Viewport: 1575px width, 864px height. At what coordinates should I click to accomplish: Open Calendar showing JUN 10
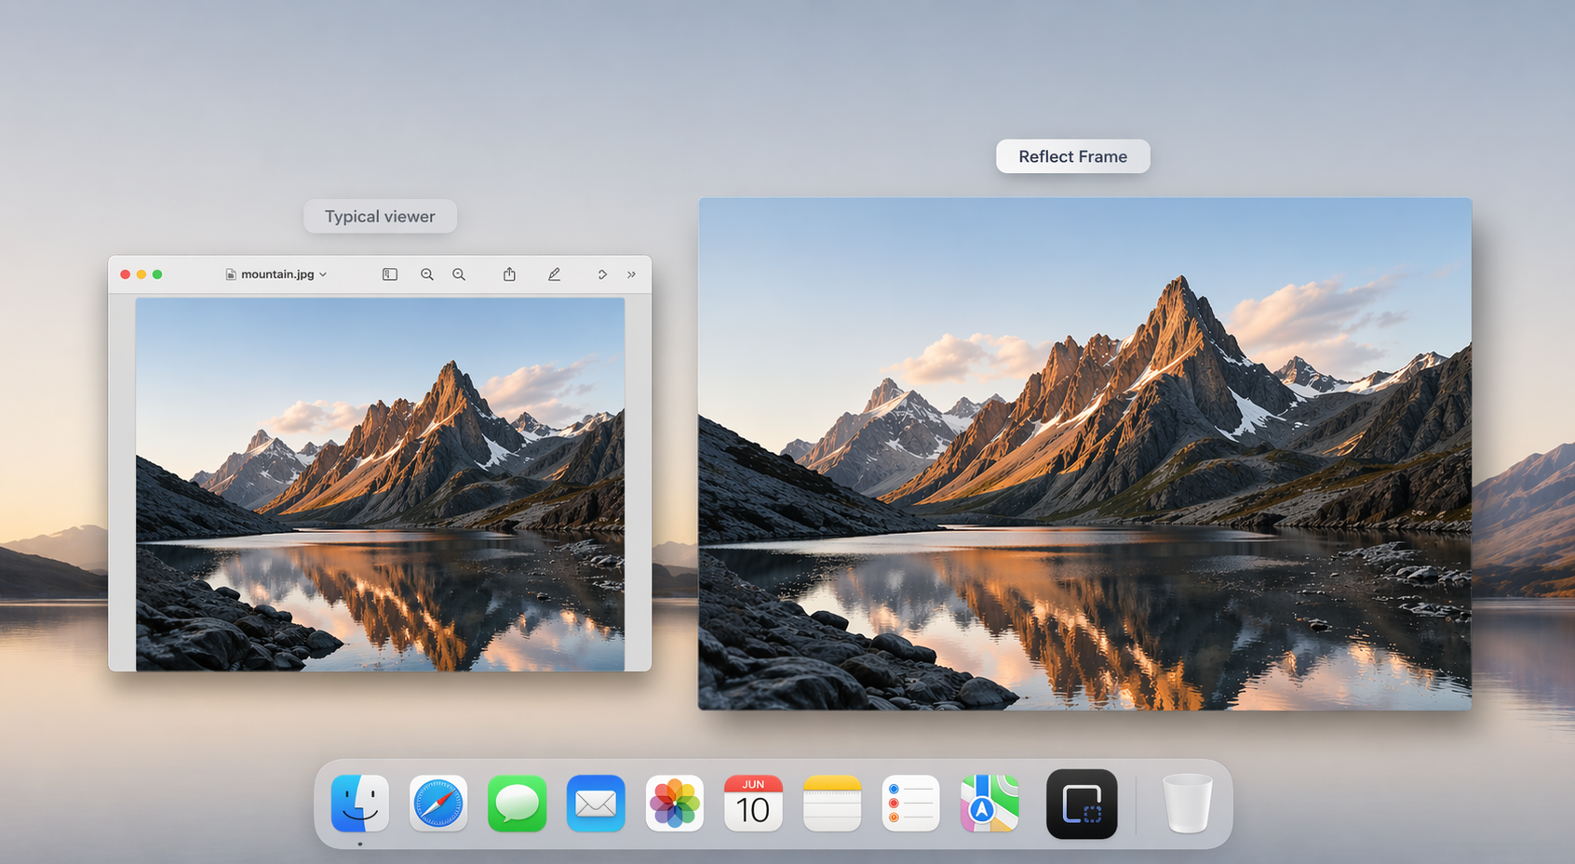[753, 803]
